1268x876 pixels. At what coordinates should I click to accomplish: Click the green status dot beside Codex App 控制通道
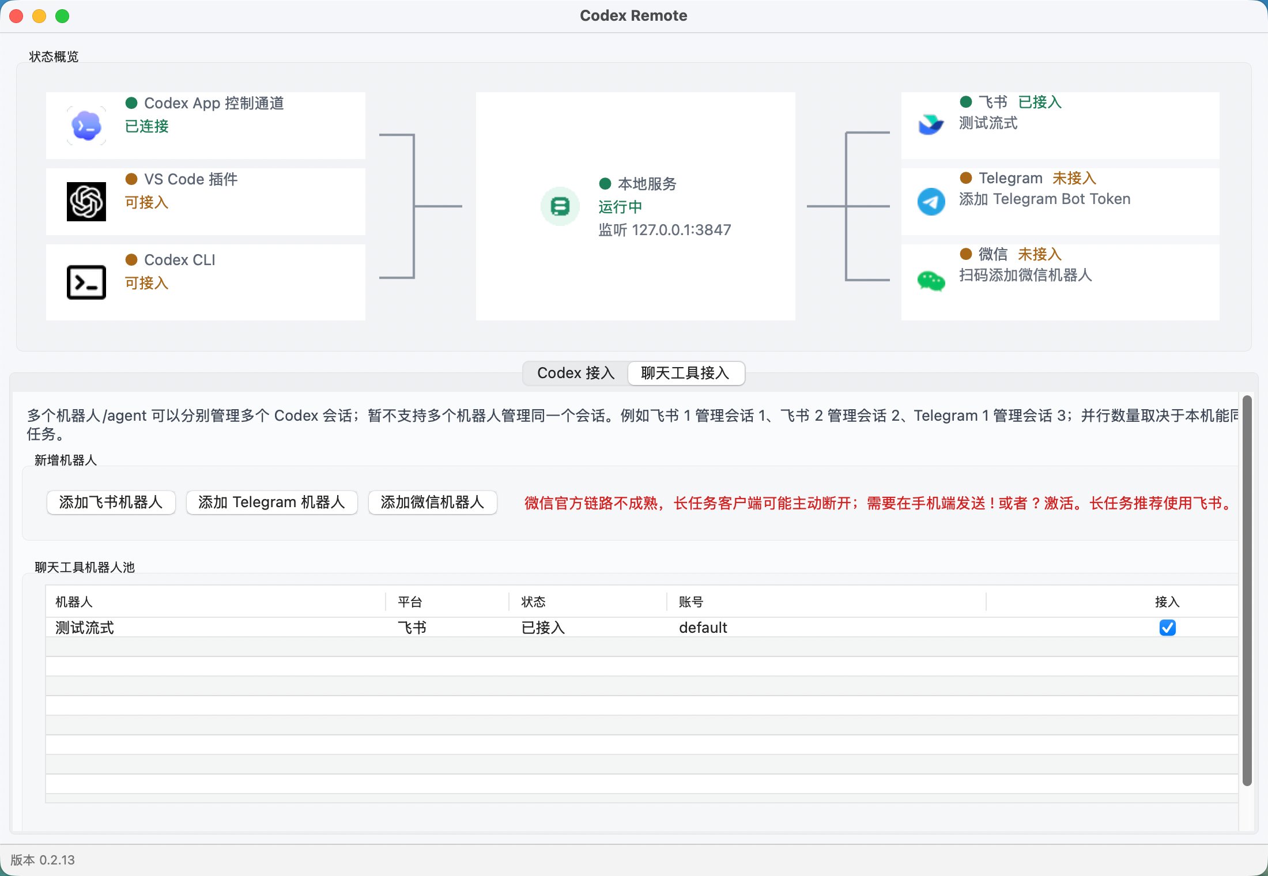point(131,103)
